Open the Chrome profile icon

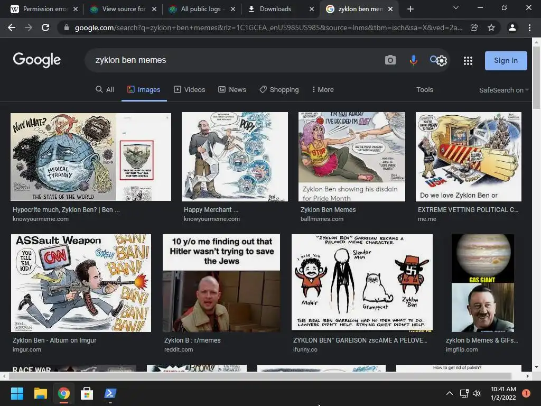tap(512, 27)
